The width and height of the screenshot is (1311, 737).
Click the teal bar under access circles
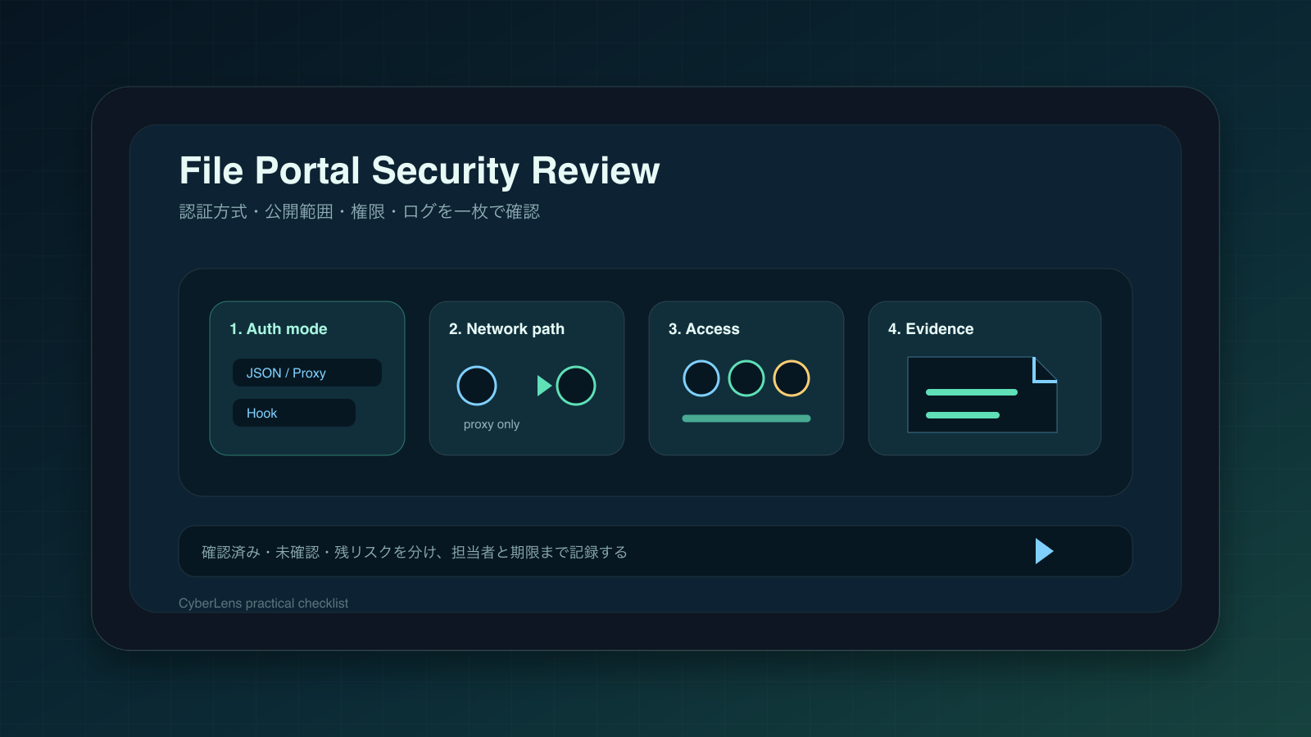(746, 418)
